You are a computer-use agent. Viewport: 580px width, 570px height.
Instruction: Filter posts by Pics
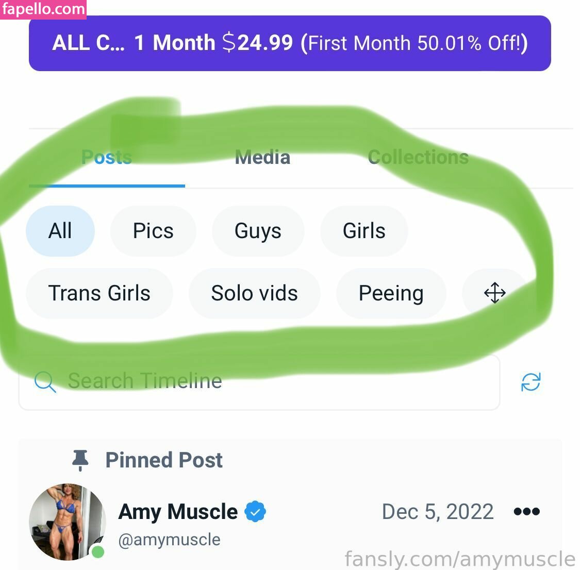[153, 231]
